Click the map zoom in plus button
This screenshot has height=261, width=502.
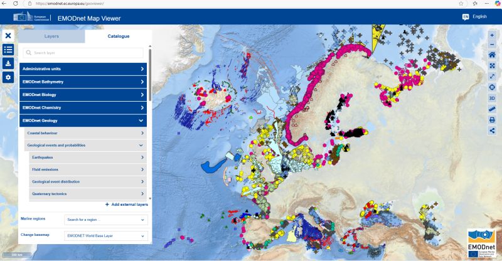click(492, 35)
